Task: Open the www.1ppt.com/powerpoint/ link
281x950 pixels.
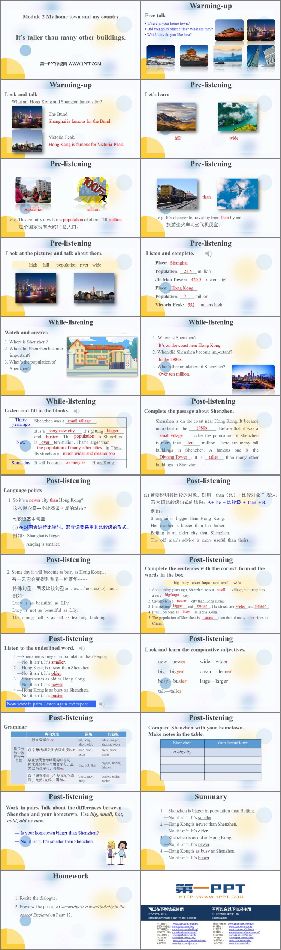Action: click(244, 932)
